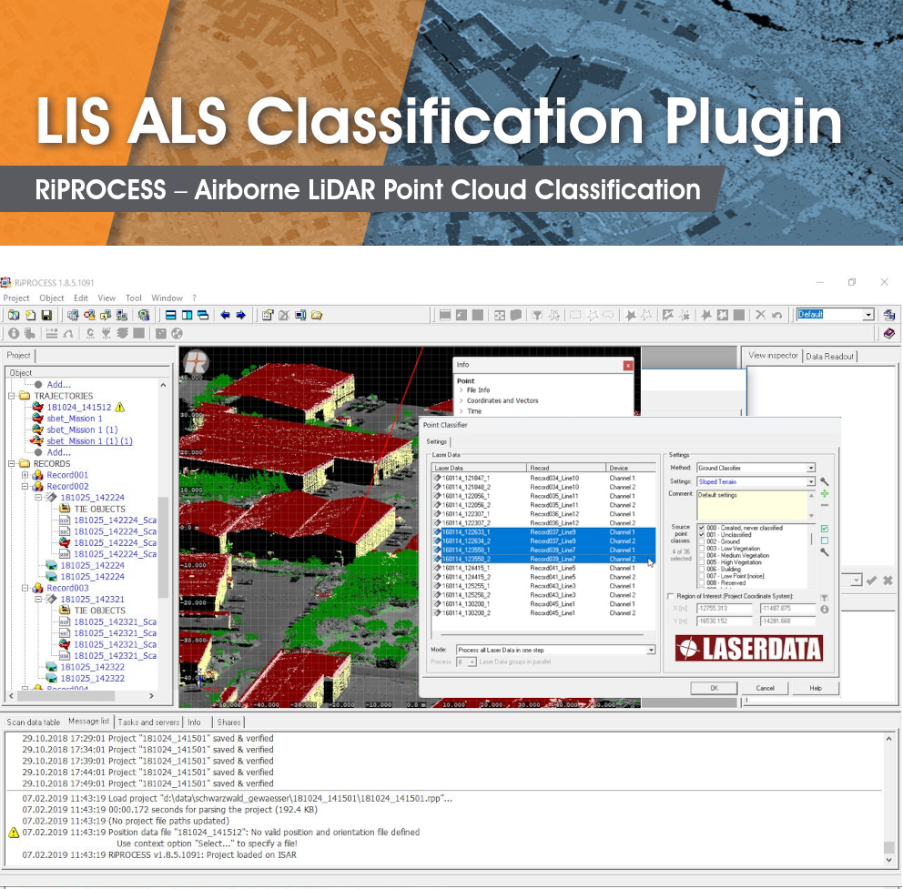Click sbet_Mission 1 (1) (1) trajectory link
The image size is (903, 889).
(x=89, y=441)
